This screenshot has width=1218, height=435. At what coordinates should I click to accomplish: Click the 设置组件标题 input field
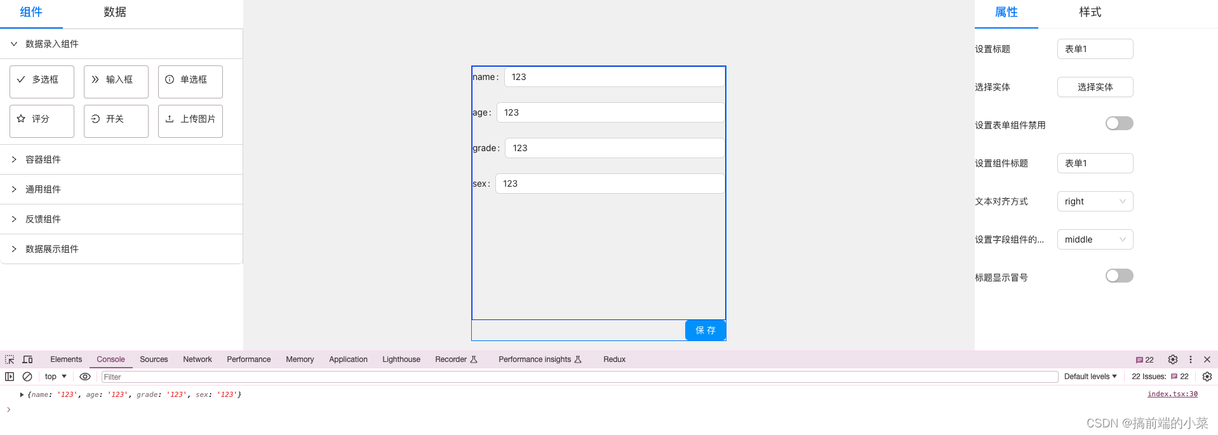click(1095, 163)
